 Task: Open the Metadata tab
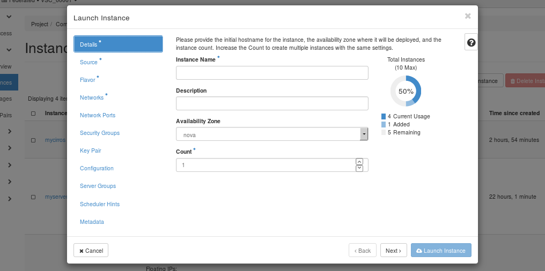coord(92,222)
